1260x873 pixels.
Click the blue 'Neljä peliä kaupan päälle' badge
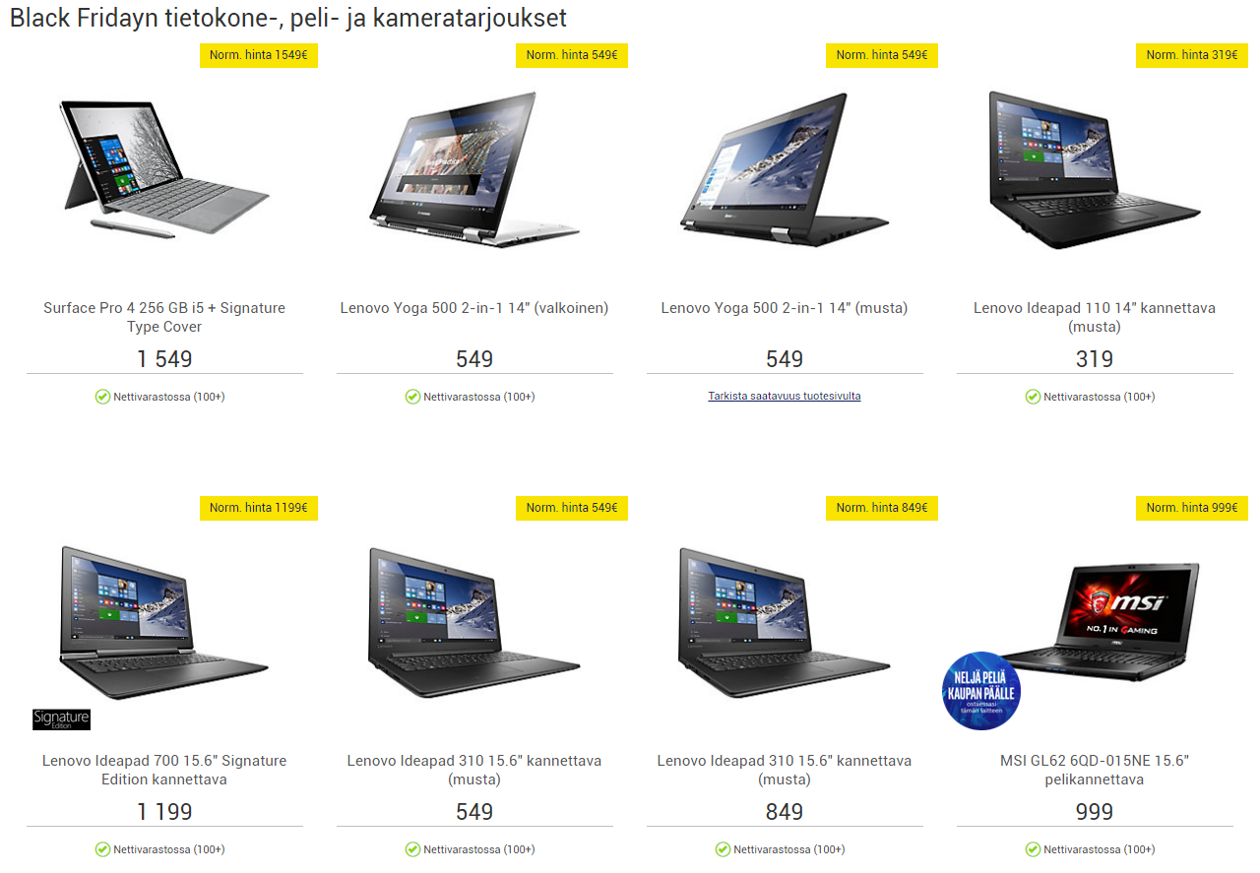980,691
